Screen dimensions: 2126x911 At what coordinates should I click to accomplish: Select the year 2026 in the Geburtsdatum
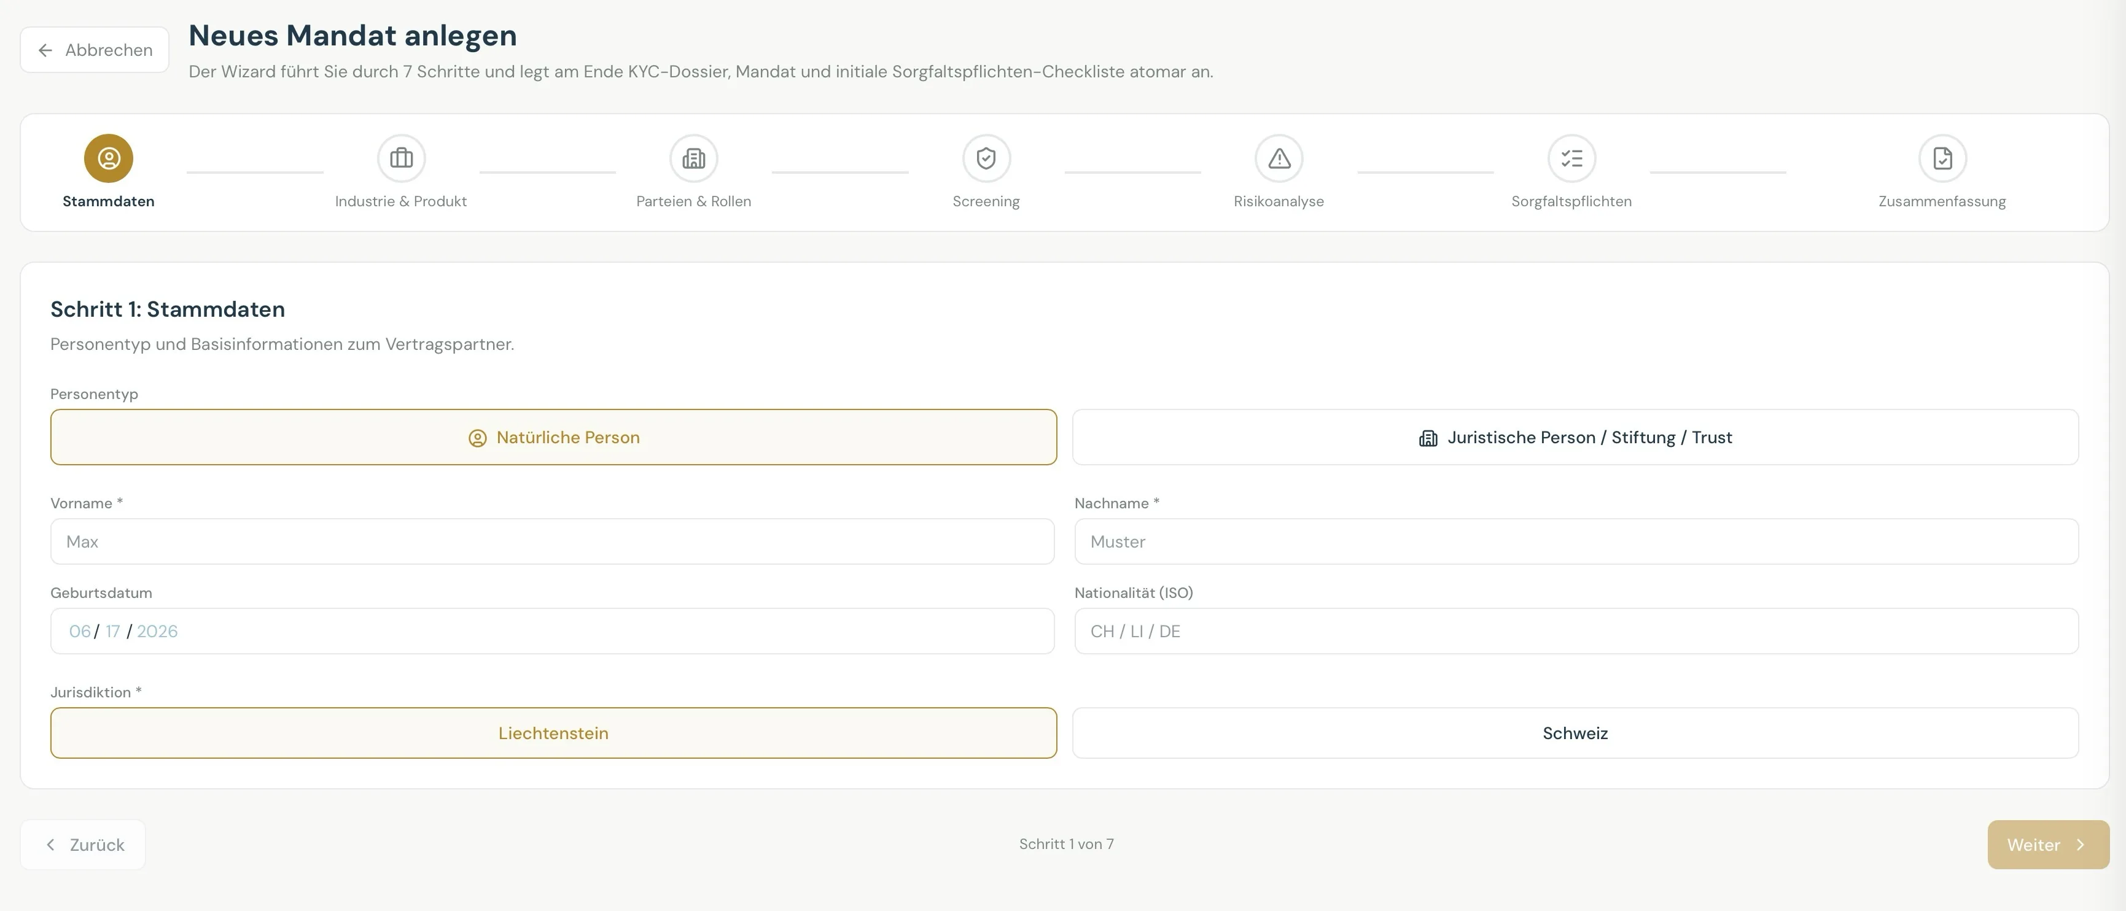pyautogui.click(x=157, y=631)
